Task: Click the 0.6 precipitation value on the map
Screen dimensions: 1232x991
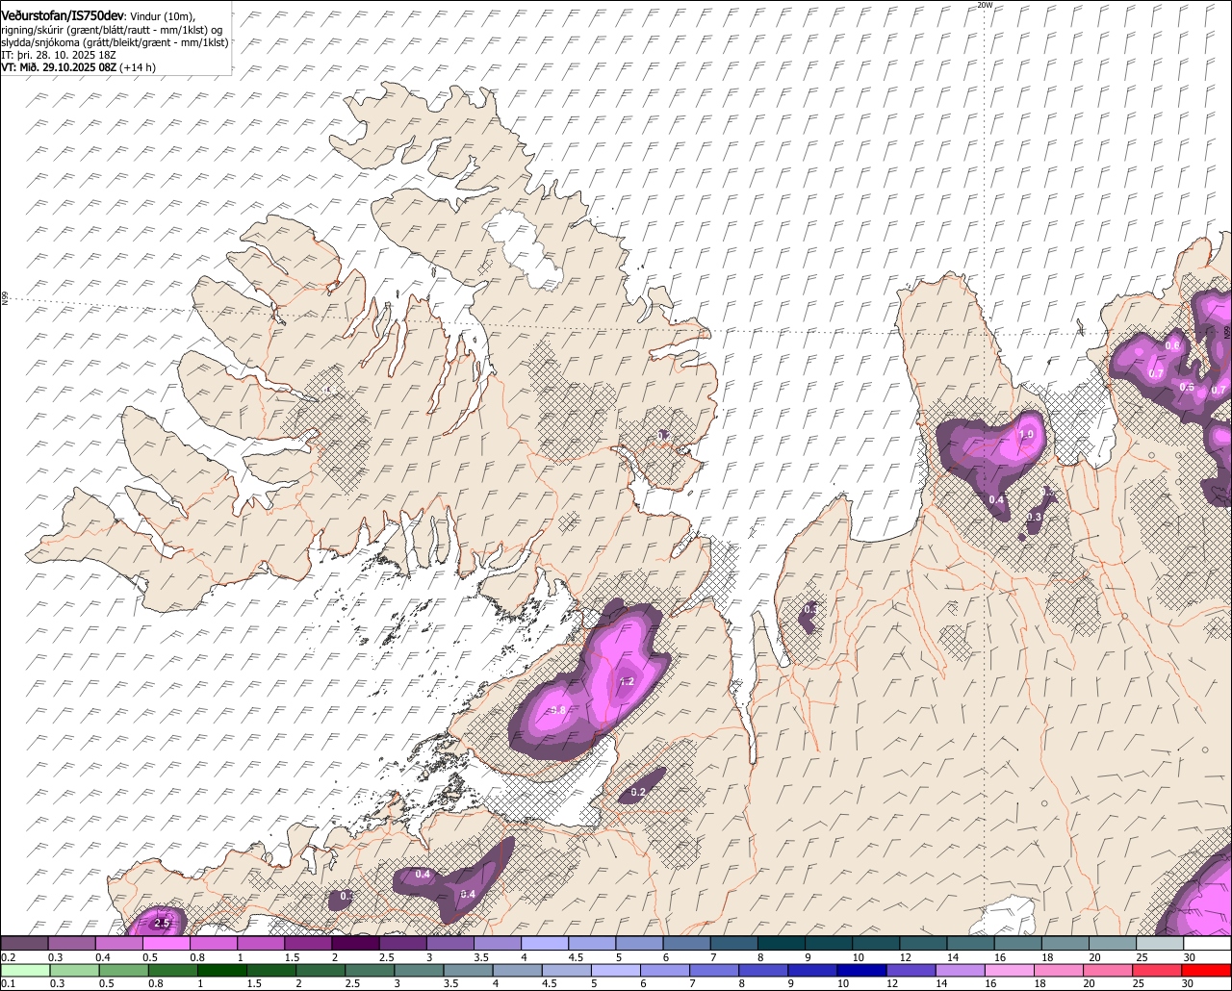Action: pyautogui.click(x=1172, y=345)
